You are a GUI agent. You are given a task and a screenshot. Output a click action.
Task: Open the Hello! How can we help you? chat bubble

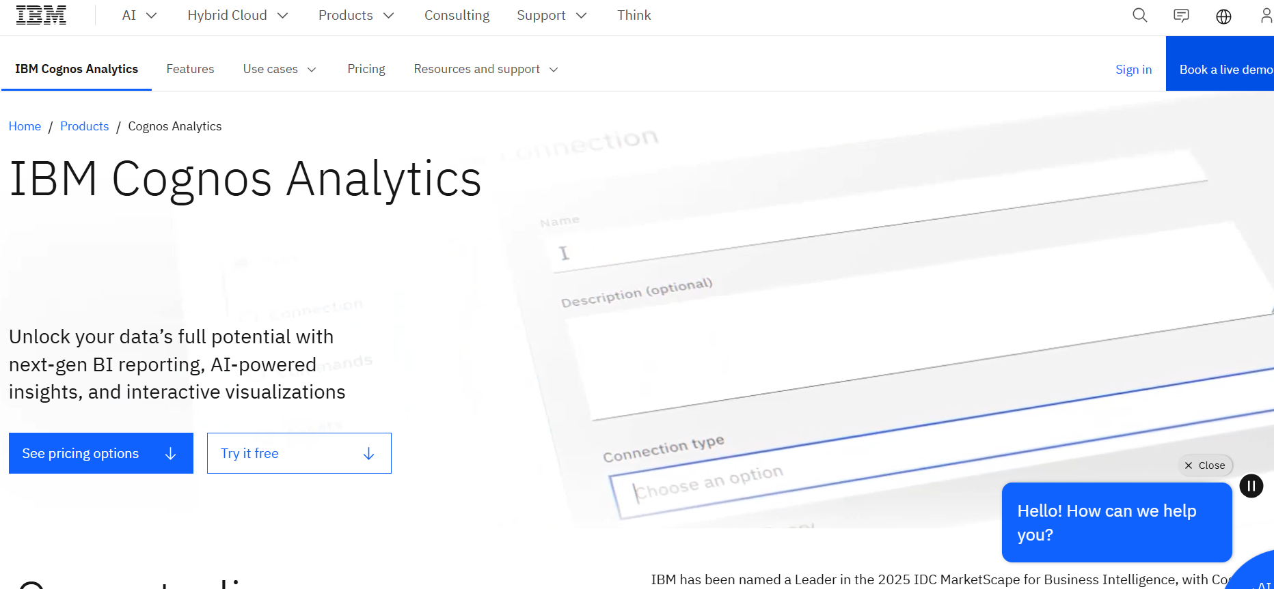click(x=1117, y=523)
